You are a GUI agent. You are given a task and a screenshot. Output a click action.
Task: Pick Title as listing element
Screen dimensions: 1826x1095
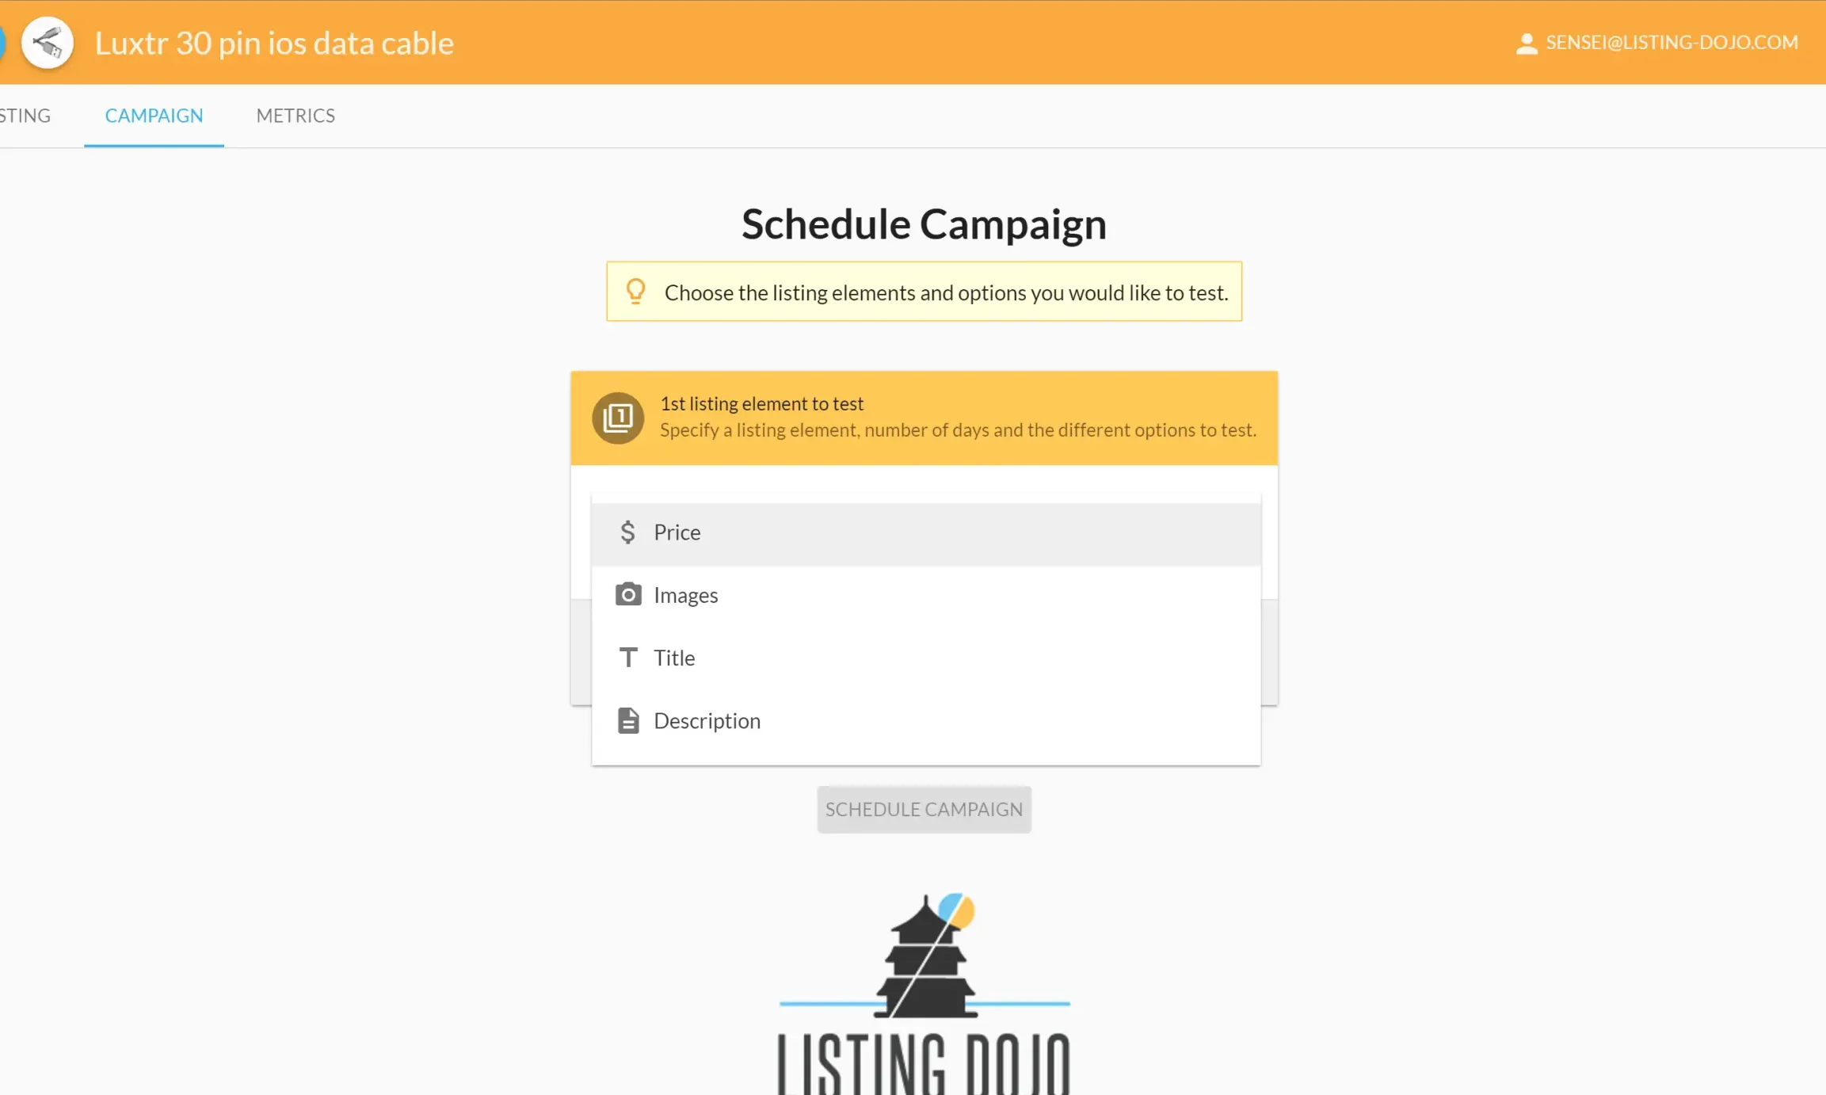pos(926,658)
